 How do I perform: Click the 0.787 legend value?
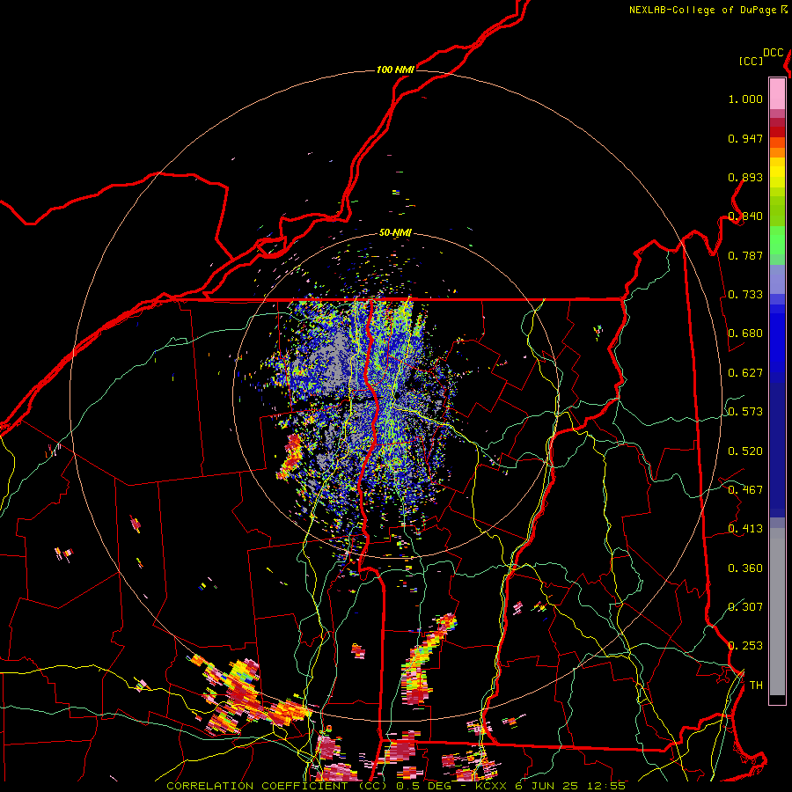point(745,255)
